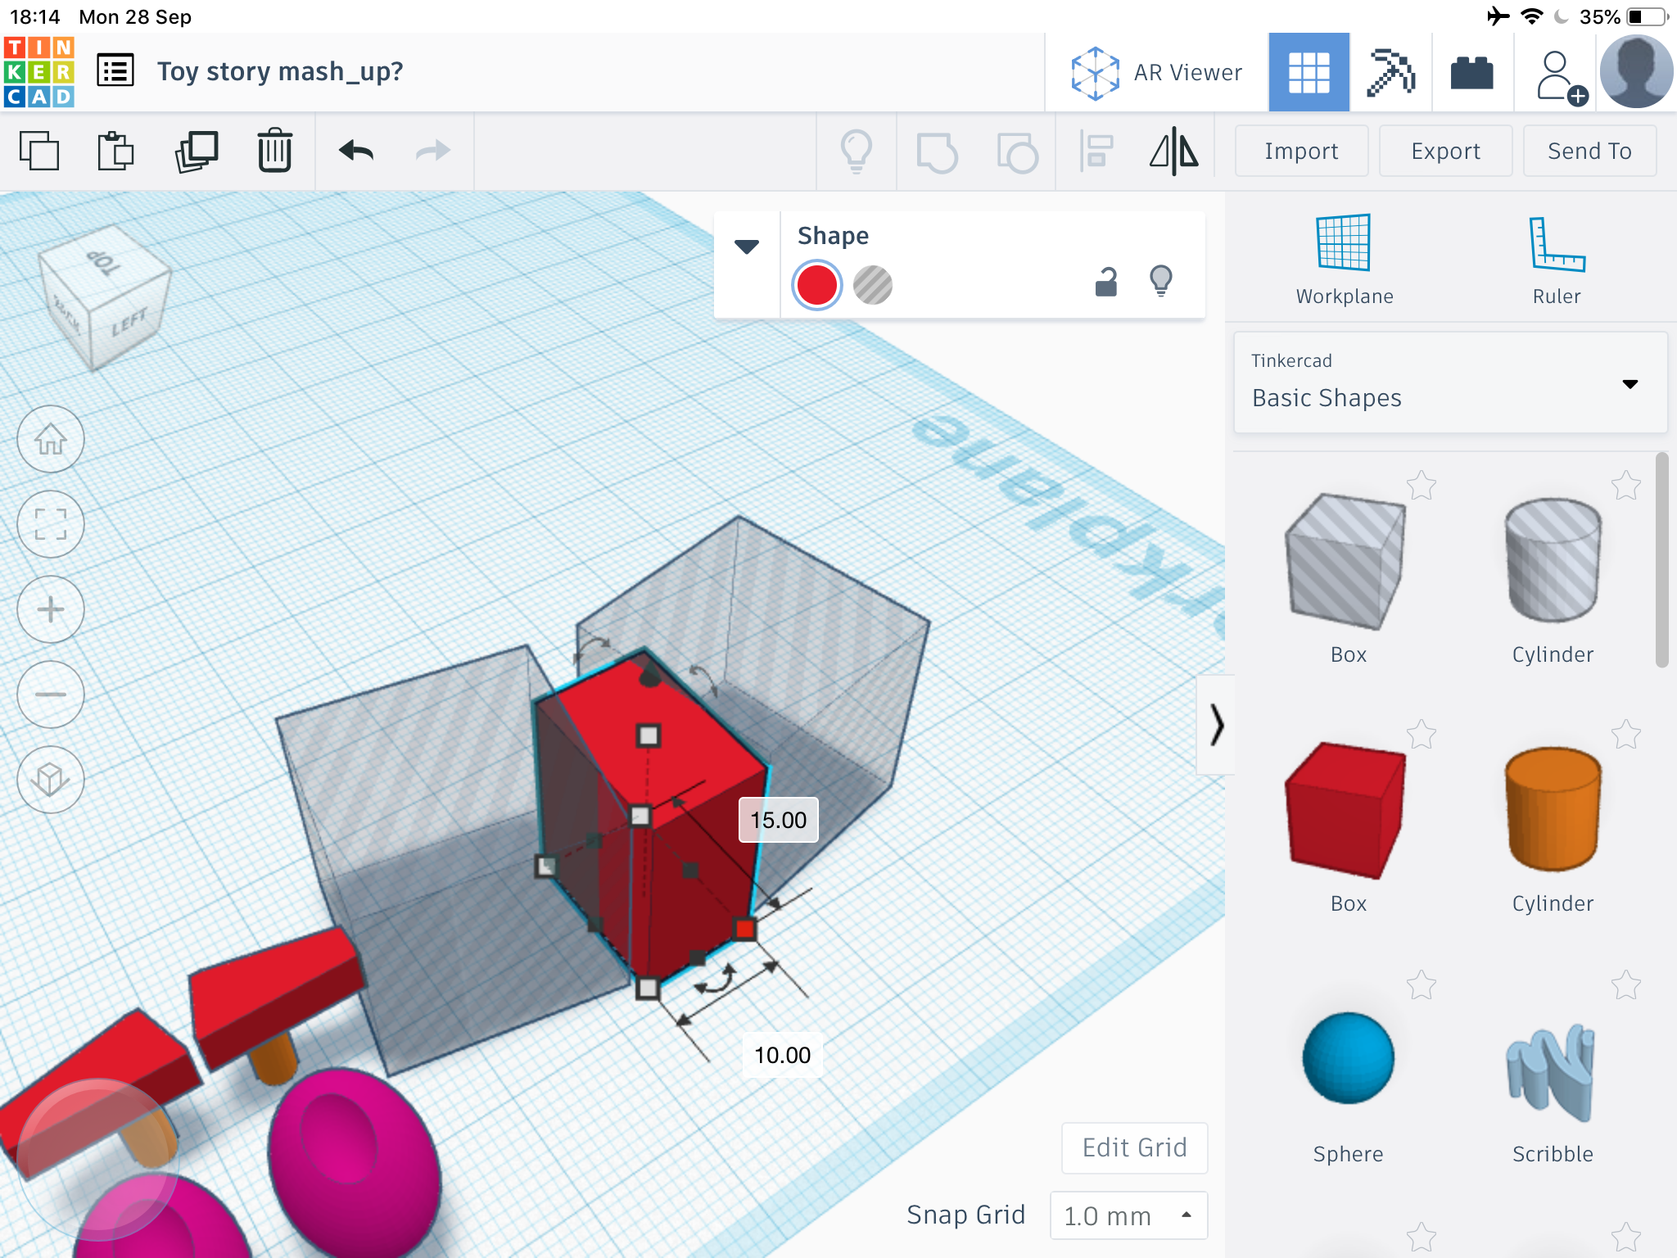Screen dimensions: 1677x1258
Task: Favorite the hole Cylinder star
Action: (x=1626, y=486)
